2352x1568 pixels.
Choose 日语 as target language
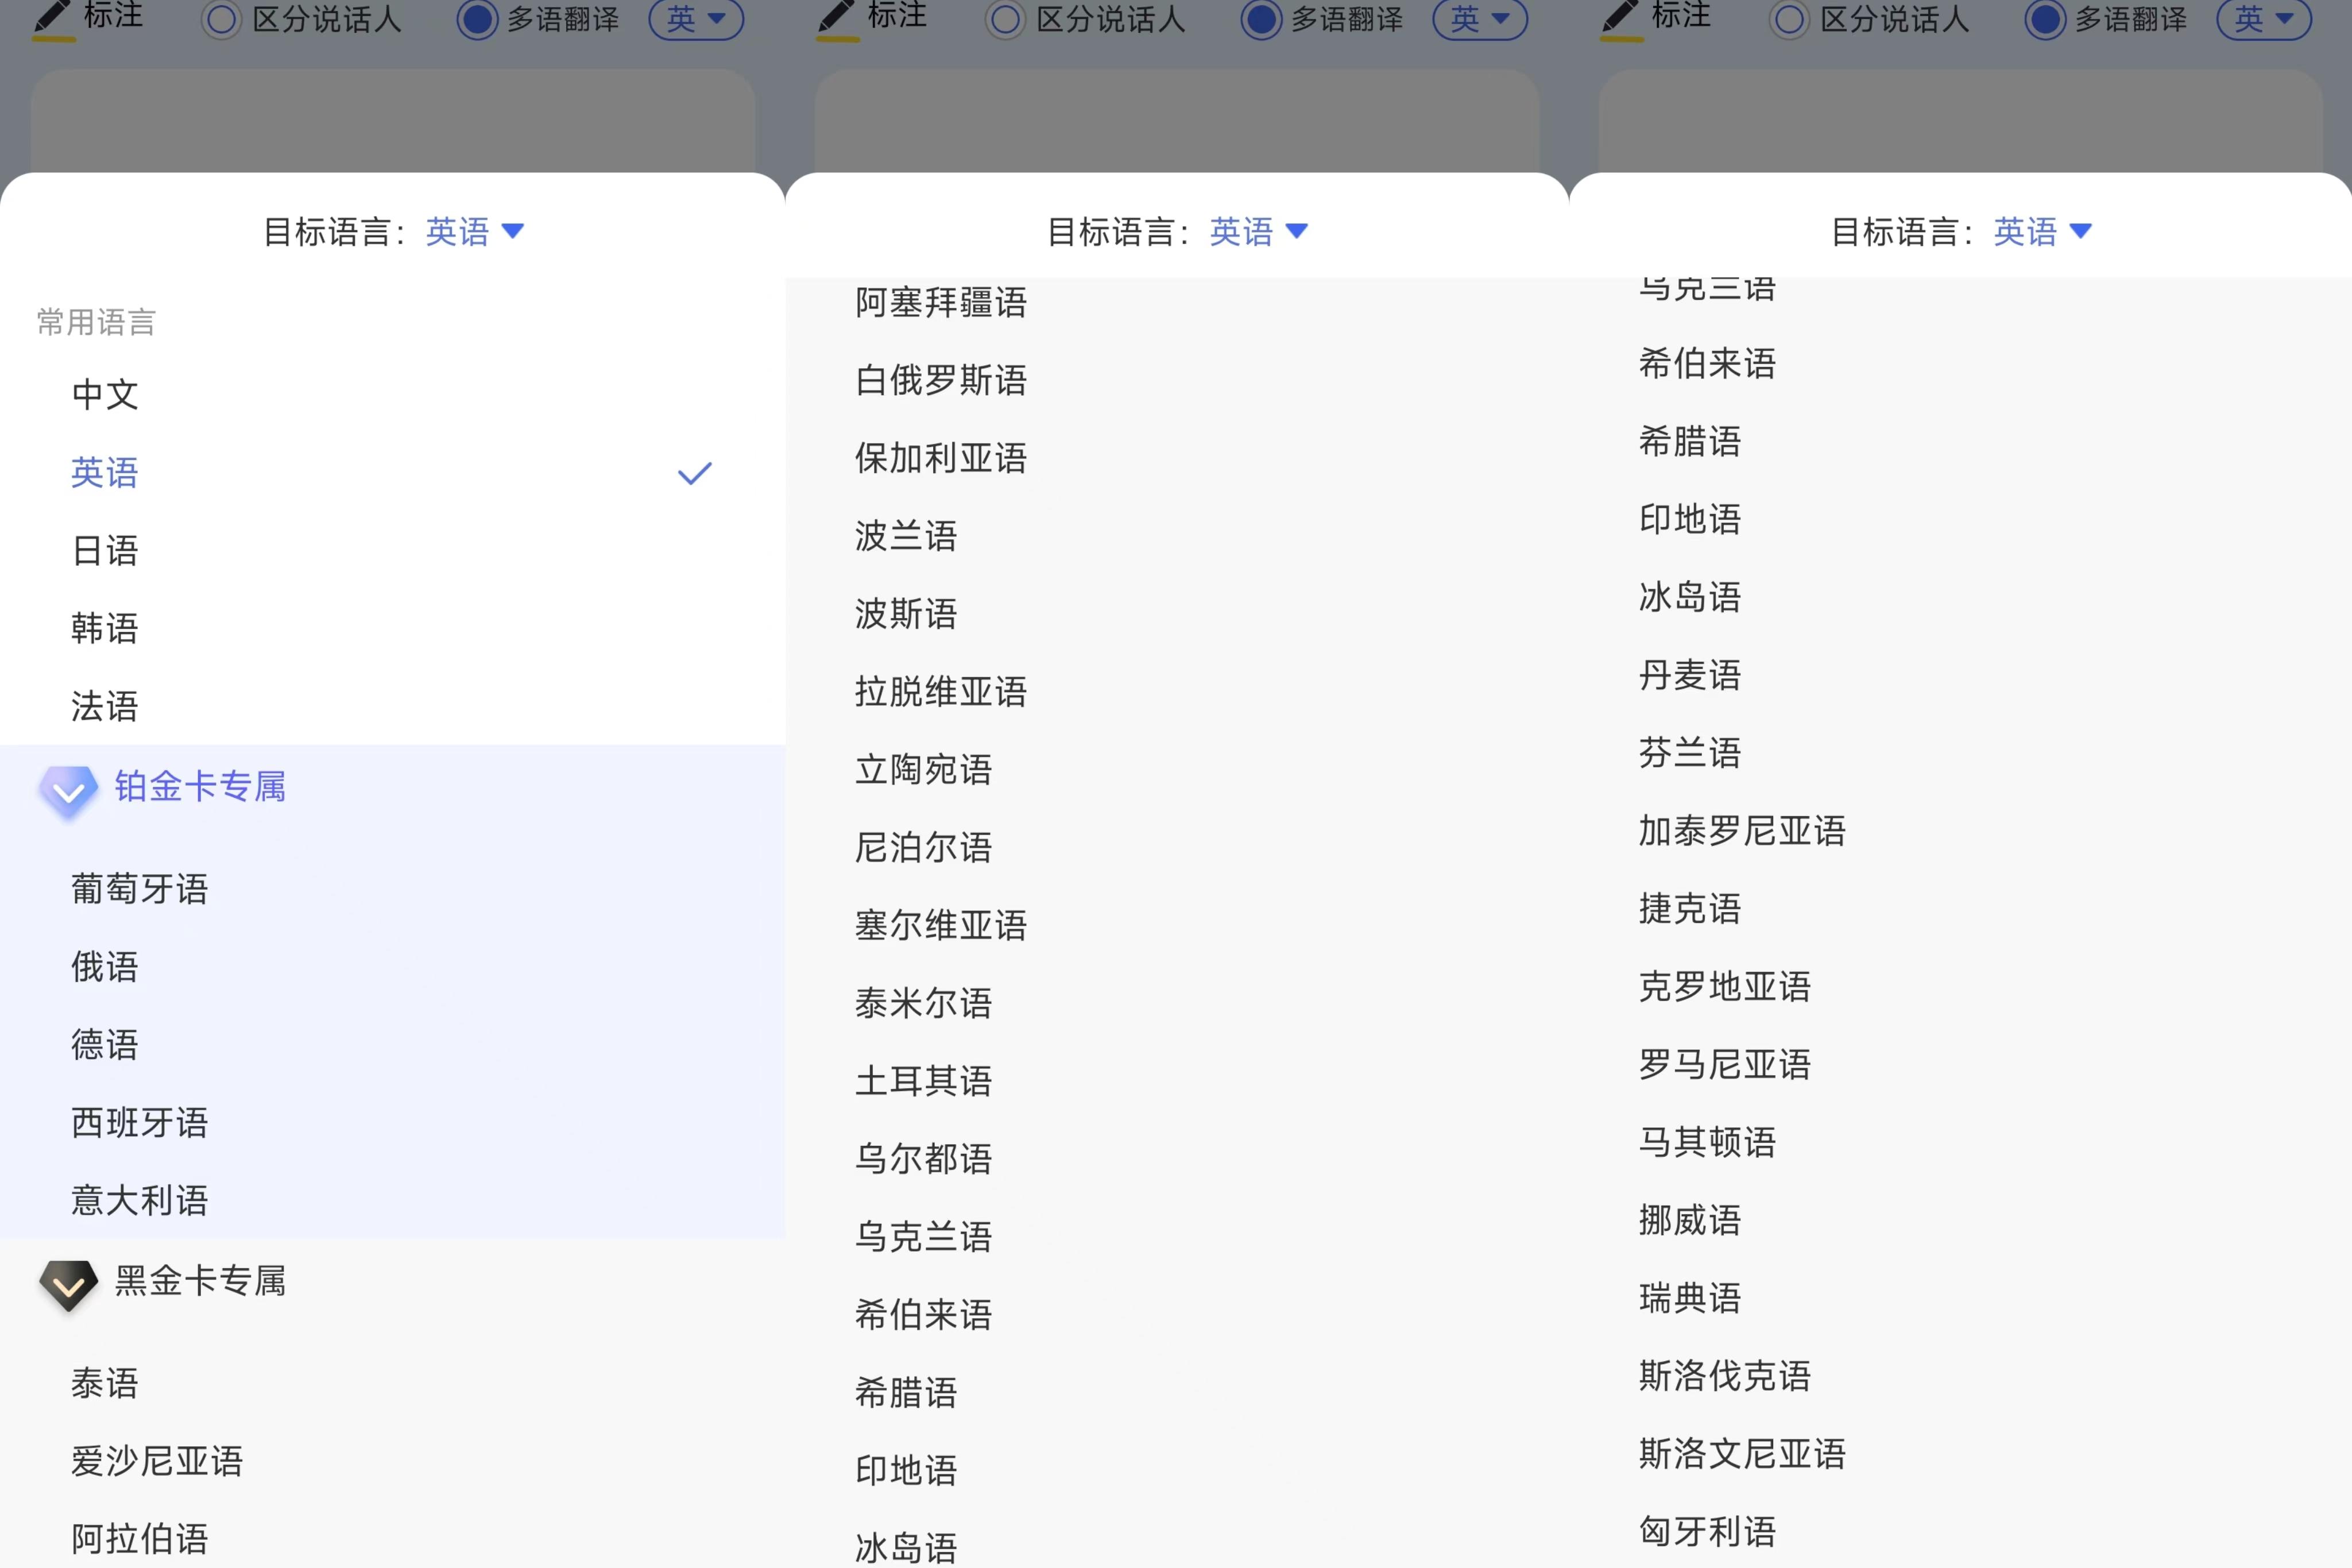point(105,550)
